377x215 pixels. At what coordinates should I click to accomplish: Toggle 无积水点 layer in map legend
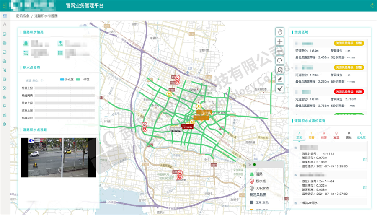(259, 188)
